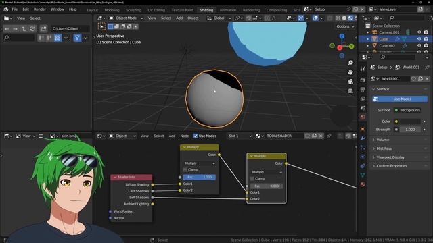
Task: Toggle camera view in 3D viewport
Action: pyautogui.click(x=350, y=82)
